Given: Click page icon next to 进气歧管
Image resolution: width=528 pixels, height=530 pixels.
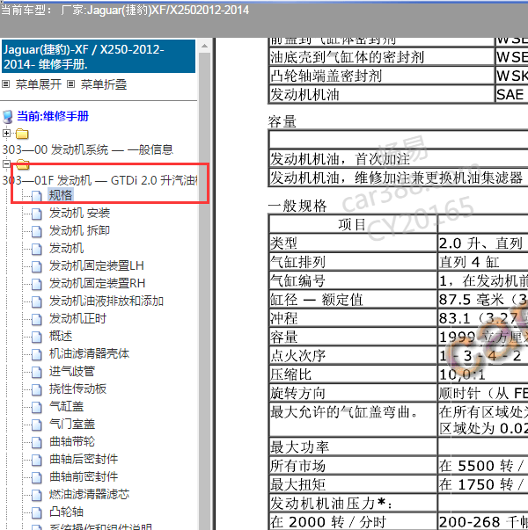Looking at the screenshot, I should click(x=37, y=372).
